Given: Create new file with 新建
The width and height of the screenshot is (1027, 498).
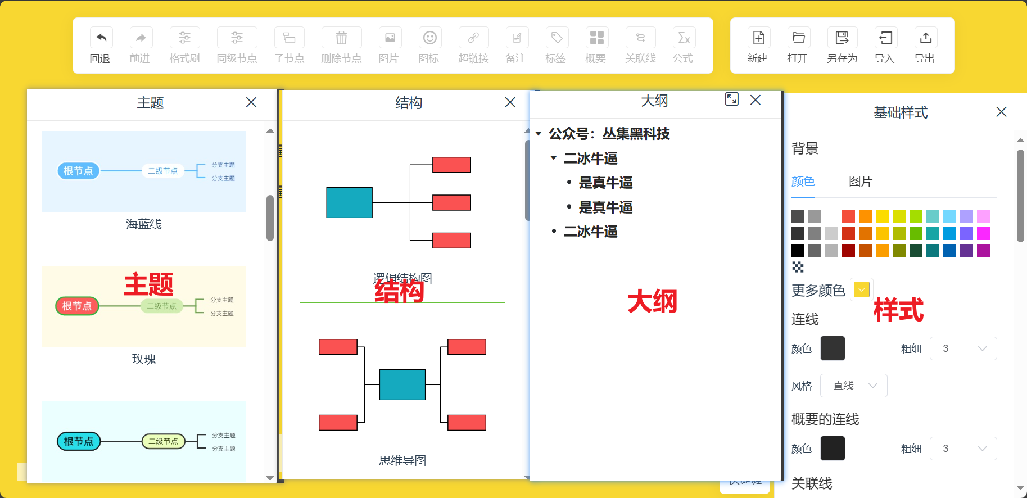Looking at the screenshot, I should (x=759, y=38).
